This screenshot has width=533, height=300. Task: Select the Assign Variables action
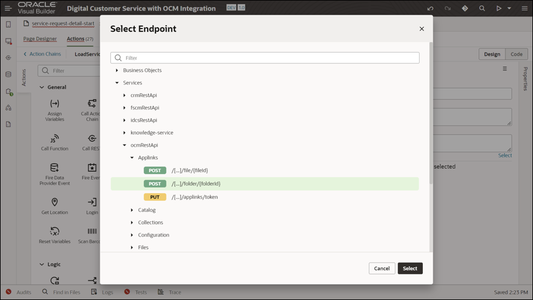(54, 110)
